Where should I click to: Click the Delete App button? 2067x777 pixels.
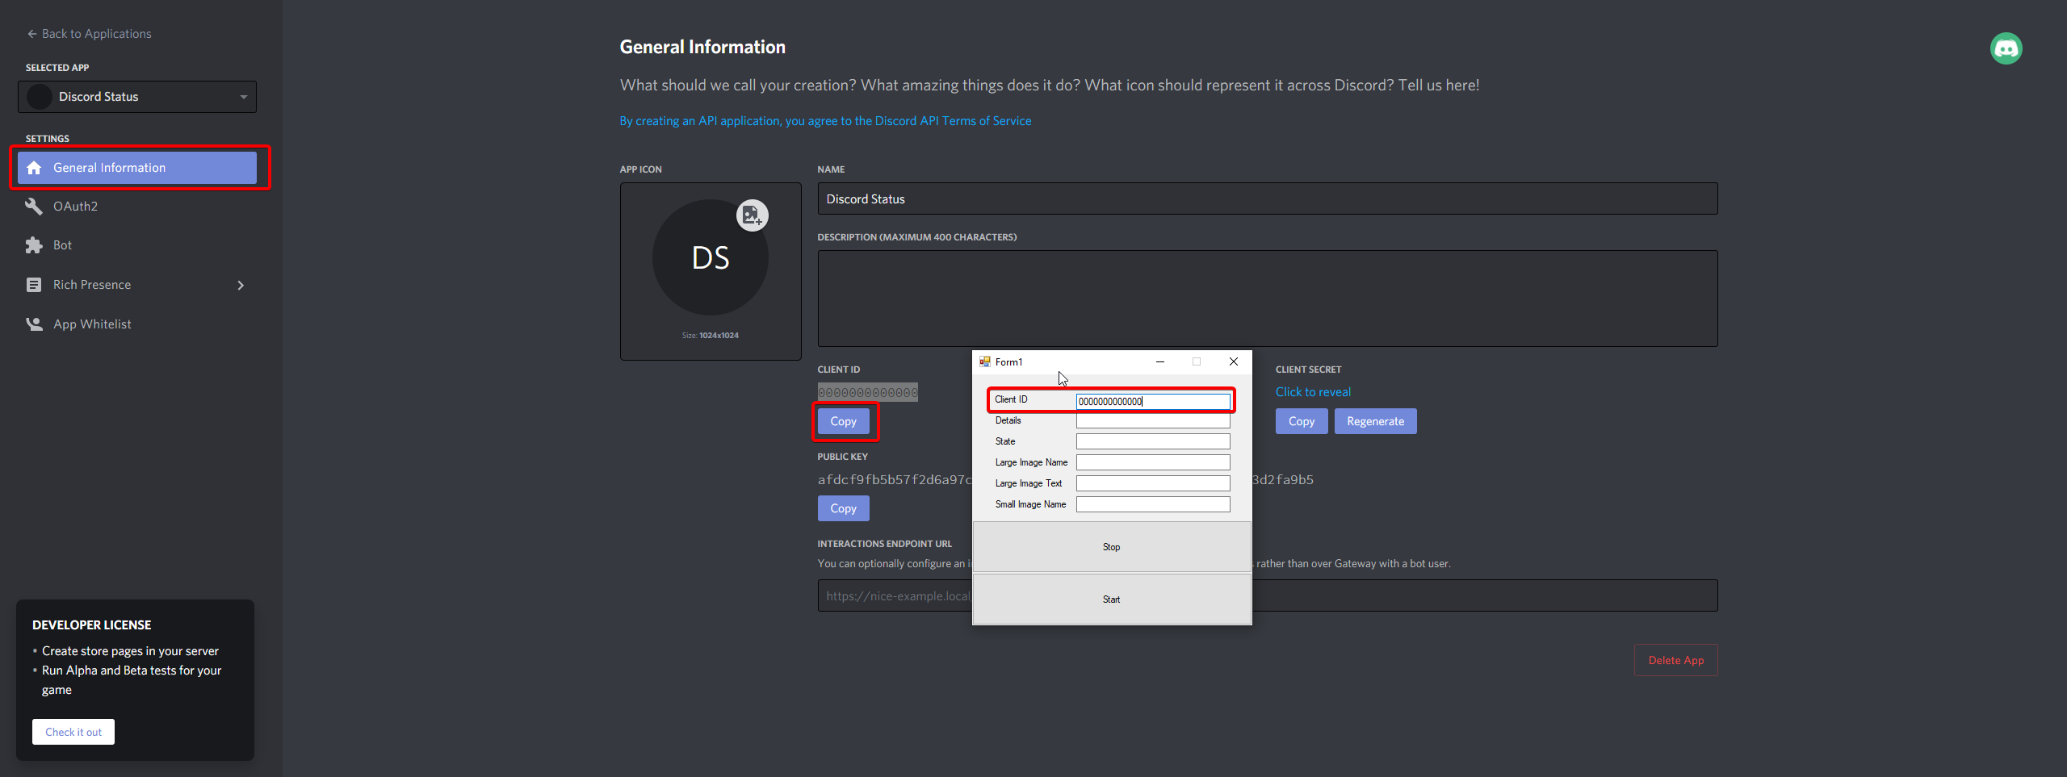[1676, 660]
